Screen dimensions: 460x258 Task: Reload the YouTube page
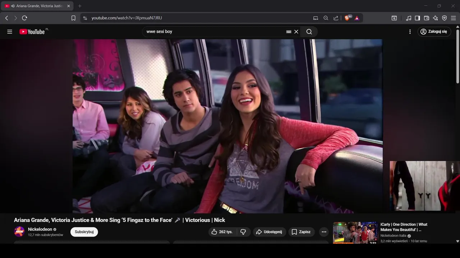click(24, 18)
